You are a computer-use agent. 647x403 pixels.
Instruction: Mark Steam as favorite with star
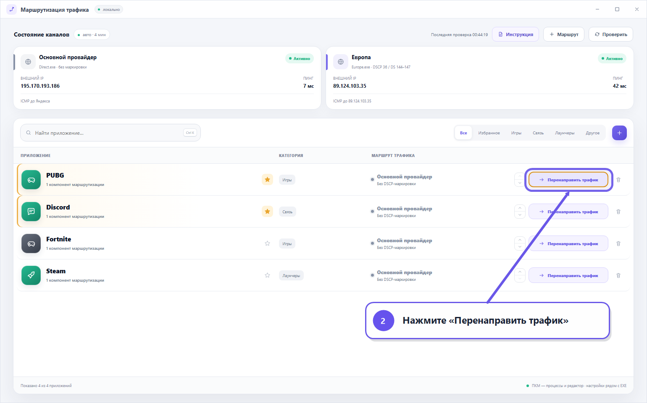pyautogui.click(x=267, y=275)
